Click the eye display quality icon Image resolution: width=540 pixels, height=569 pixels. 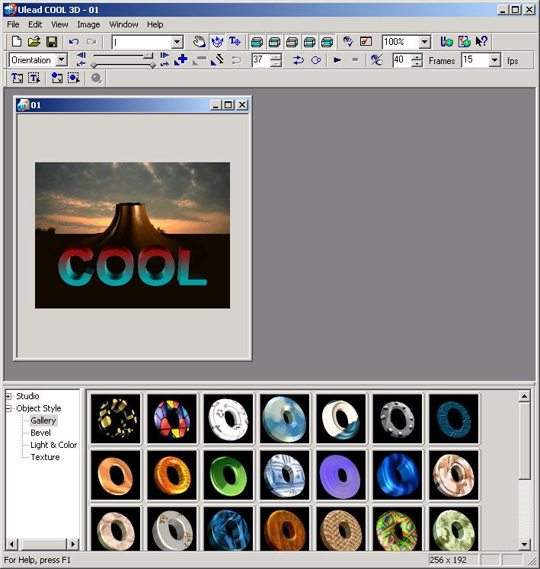coord(348,42)
